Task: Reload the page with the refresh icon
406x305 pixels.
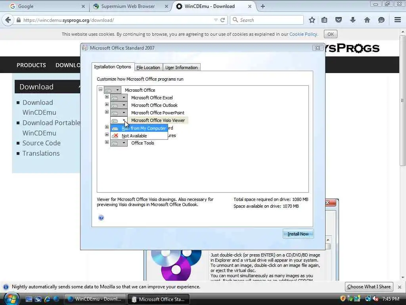Action: [222, 20]
